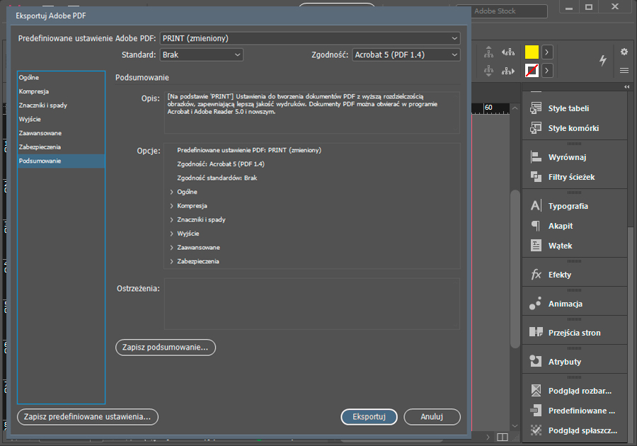637x446 pixels.
Task: Click the Zapisz podsumowanie button
Action: click(x=166, y=348)
